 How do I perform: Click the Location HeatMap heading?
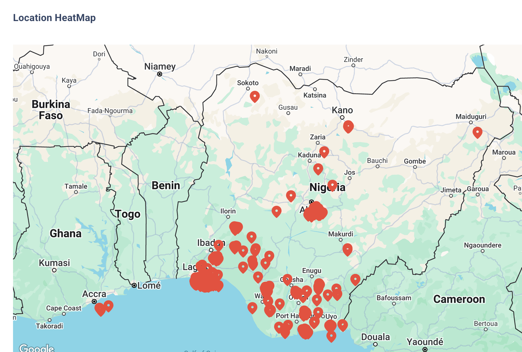(x=54, y=18)
